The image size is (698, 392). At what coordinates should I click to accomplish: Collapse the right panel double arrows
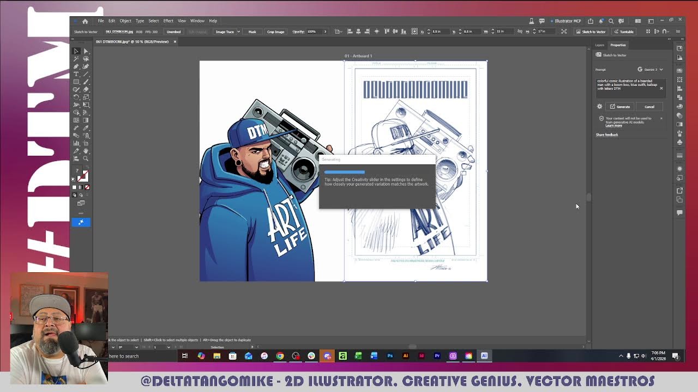(669, 39)
